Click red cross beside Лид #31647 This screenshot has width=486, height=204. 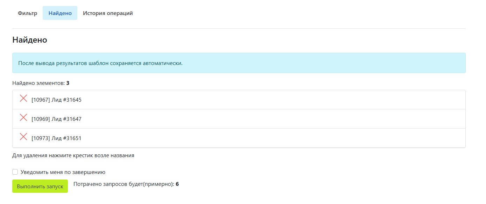point(23,118)
